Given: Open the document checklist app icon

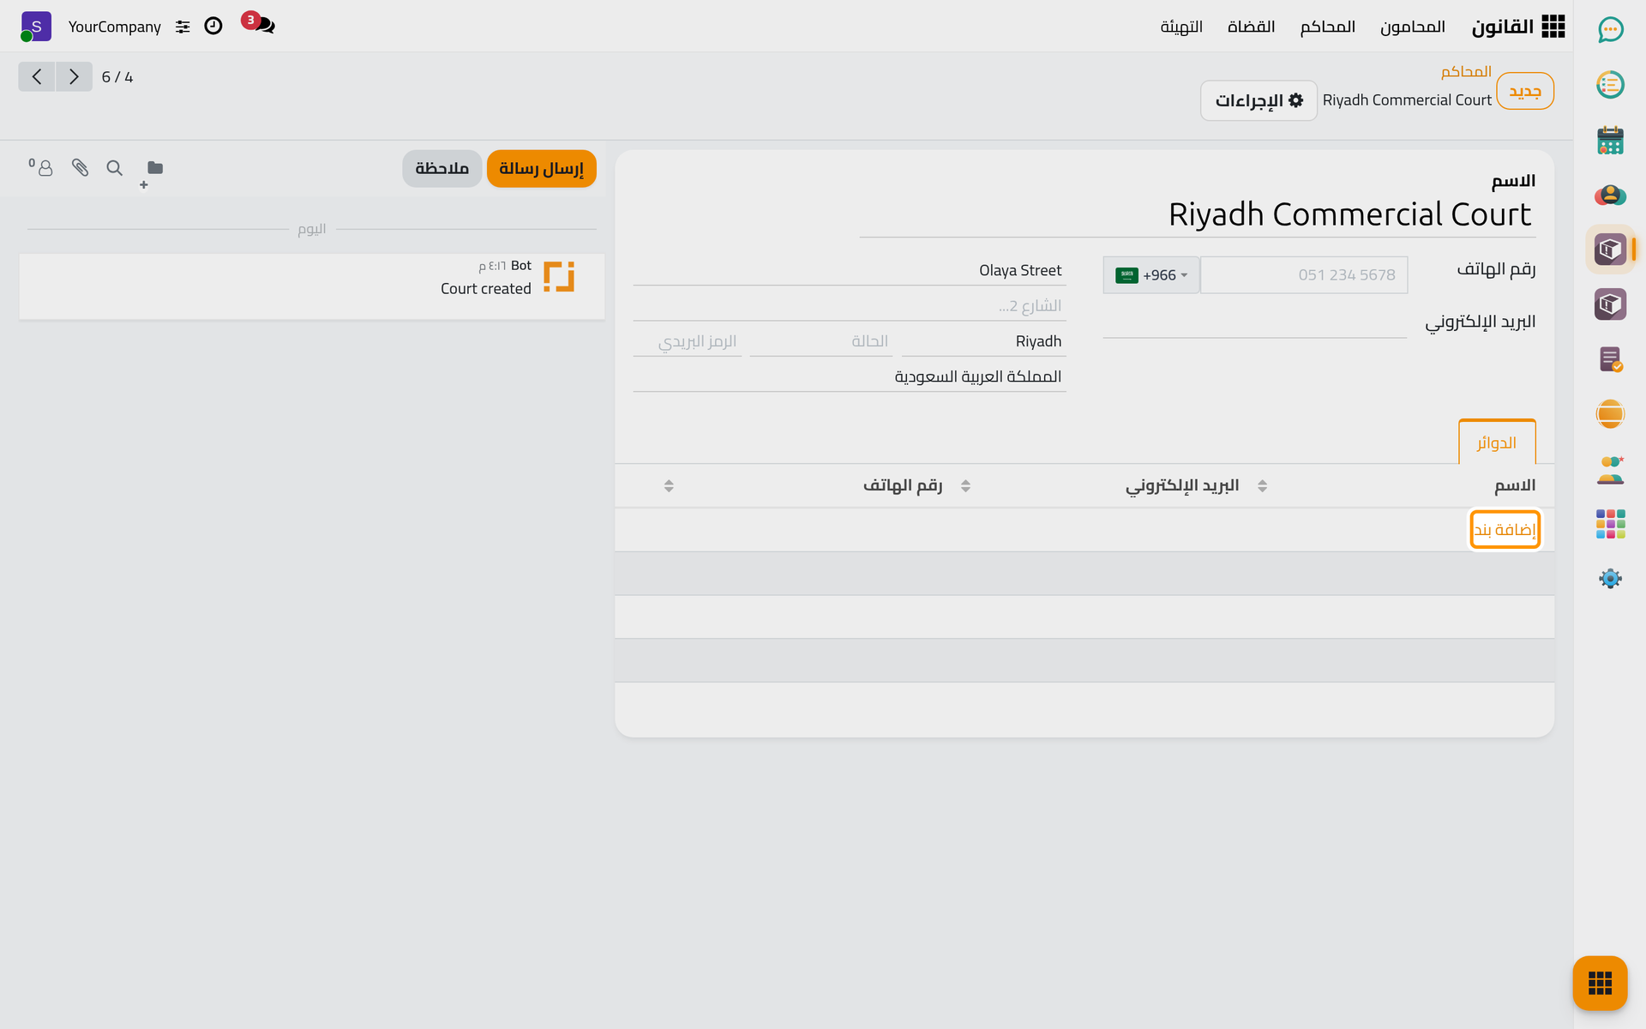Looking at the screenshot, I should (1610, 359).
